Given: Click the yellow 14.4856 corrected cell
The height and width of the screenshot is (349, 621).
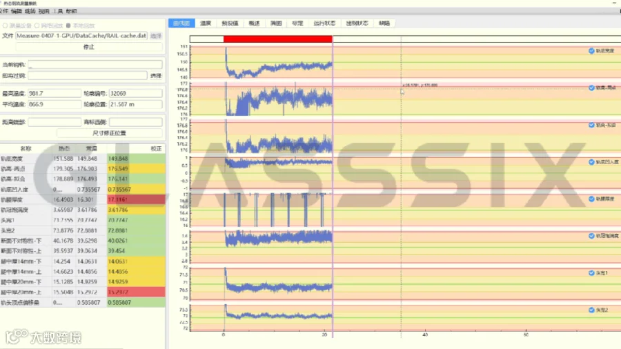Looking at the screenshot, I should (136, 272).
